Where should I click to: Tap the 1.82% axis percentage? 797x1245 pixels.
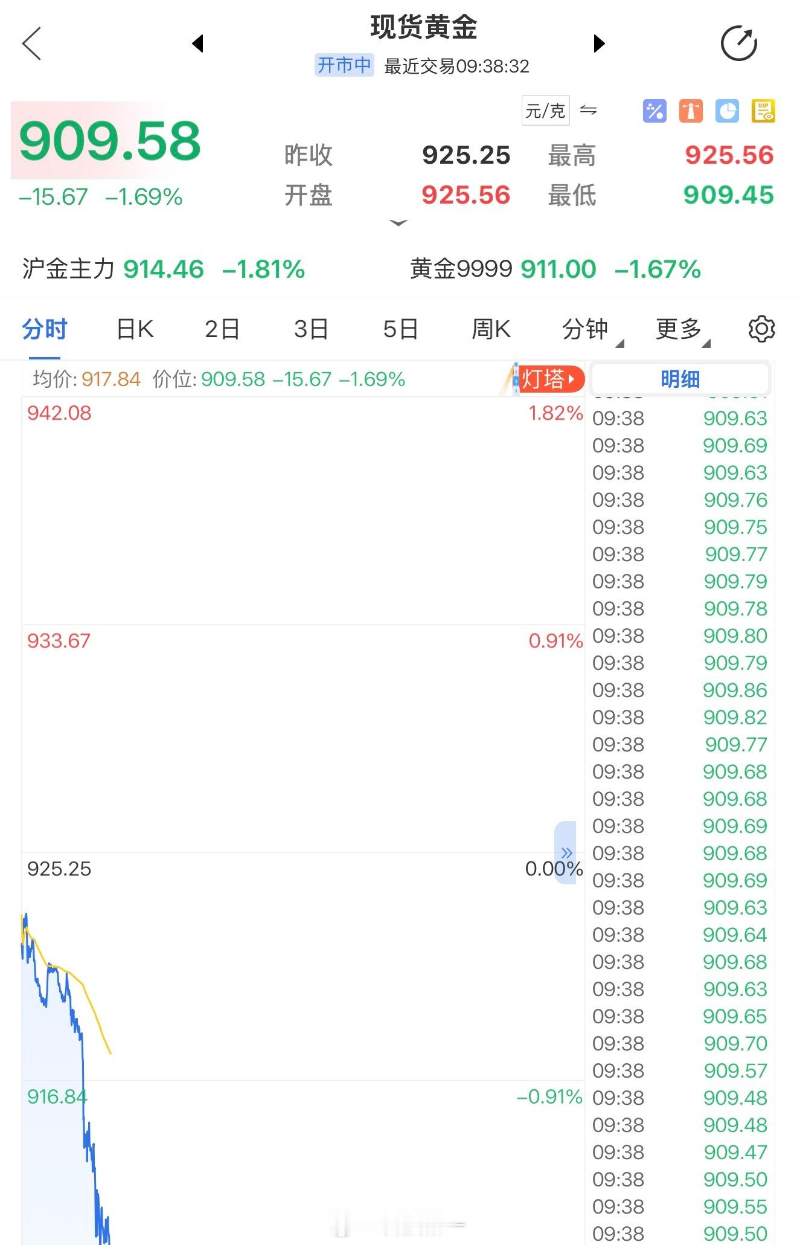tap(555, 413)
